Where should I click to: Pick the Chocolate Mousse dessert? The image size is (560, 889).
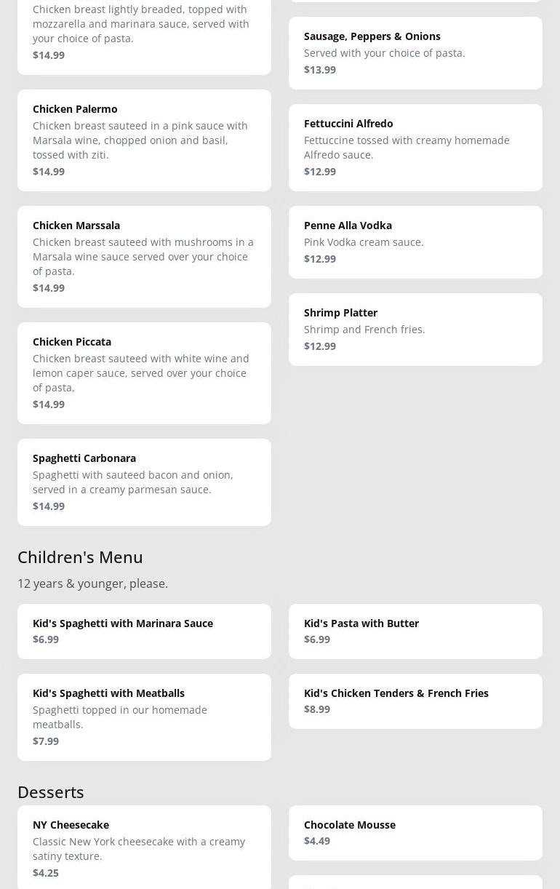click(415, 832)
